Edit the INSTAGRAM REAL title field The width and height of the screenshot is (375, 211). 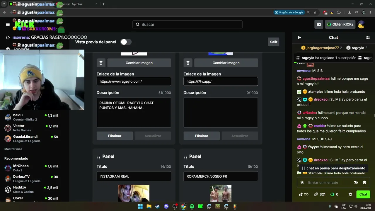[x=134, y=176]
